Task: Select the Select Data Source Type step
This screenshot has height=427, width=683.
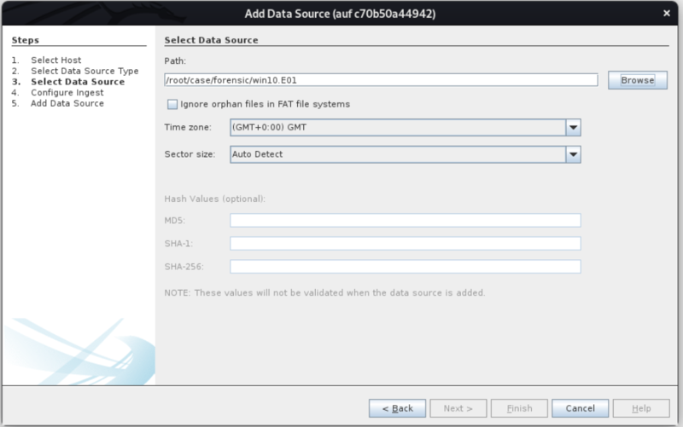Action: click(85, 72)
